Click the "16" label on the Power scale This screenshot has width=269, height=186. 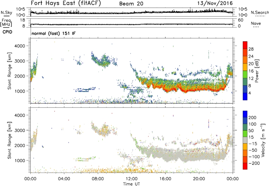[x=251, y=71]
